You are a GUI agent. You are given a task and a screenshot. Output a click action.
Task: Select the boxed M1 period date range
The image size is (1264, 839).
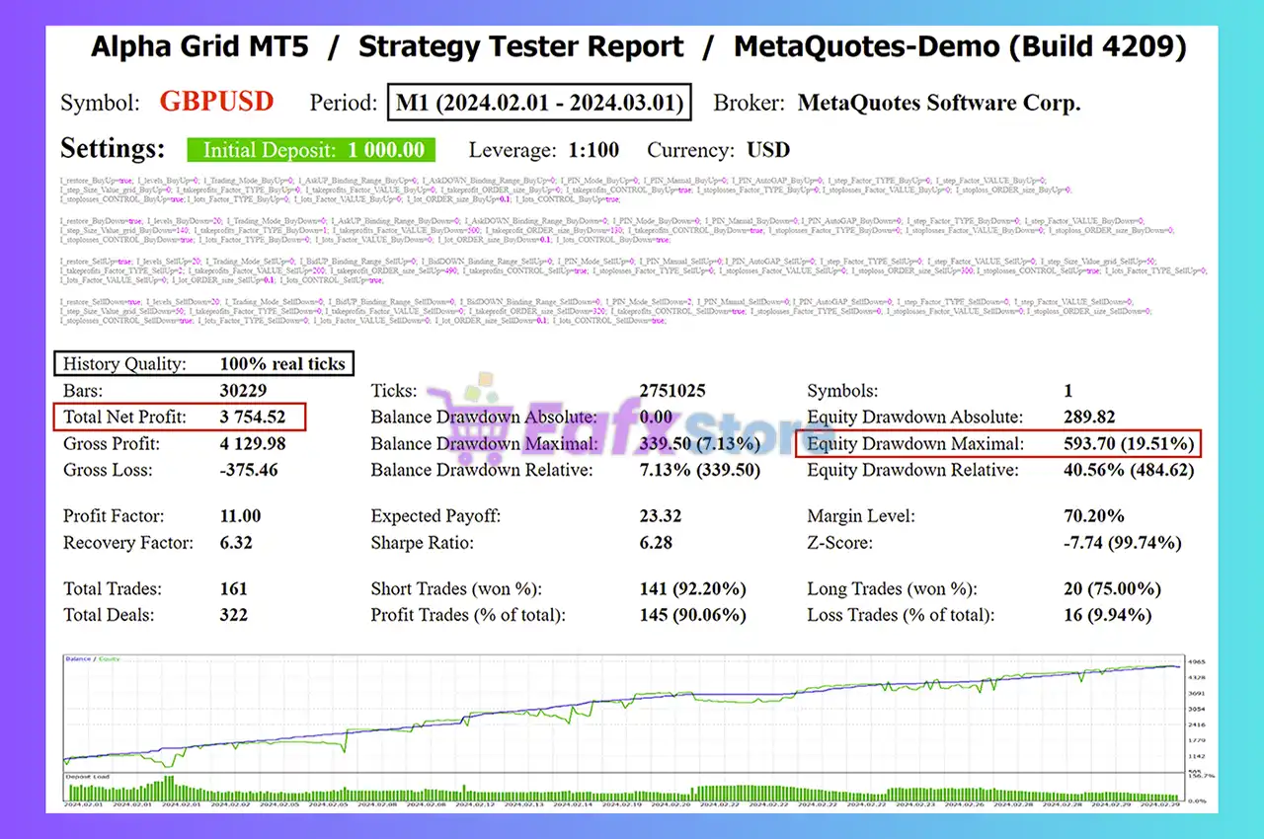538,103
